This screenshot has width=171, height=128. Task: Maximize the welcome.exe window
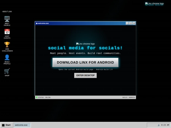click(x=131, y=23)
